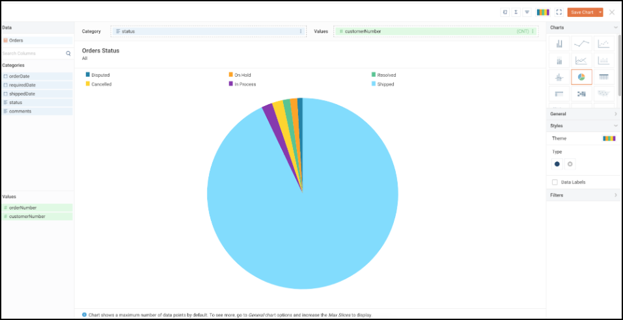Click the Orders data source entry

[37, 40]
